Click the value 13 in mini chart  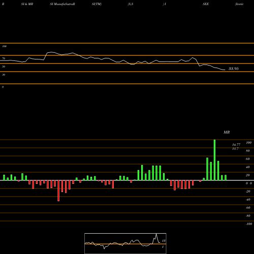tap(164, 241)
